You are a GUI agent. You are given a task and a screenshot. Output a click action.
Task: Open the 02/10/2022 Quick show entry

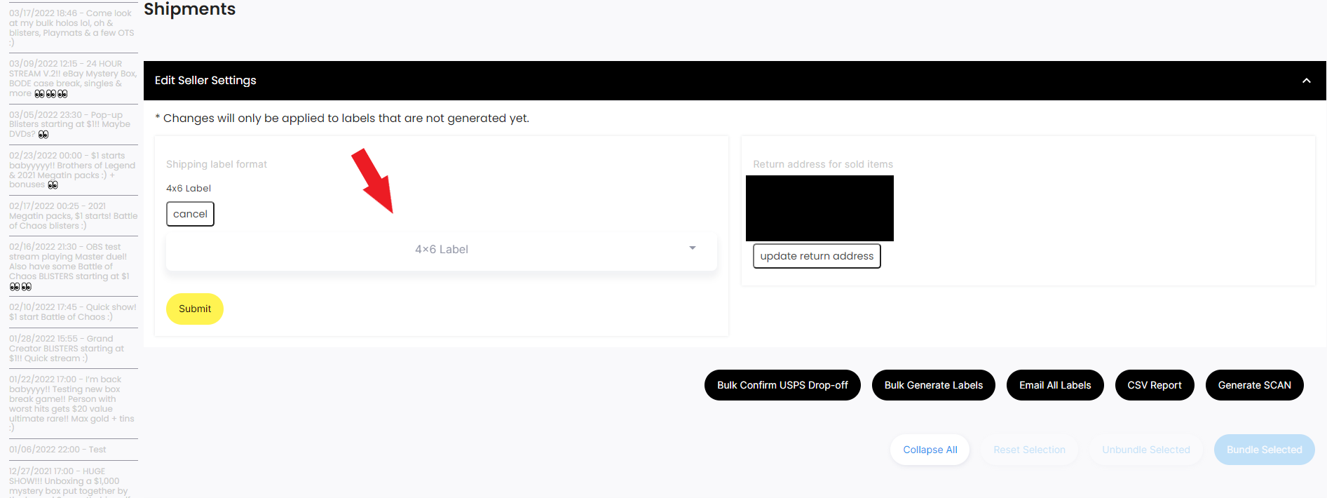(x=73, y=312)
